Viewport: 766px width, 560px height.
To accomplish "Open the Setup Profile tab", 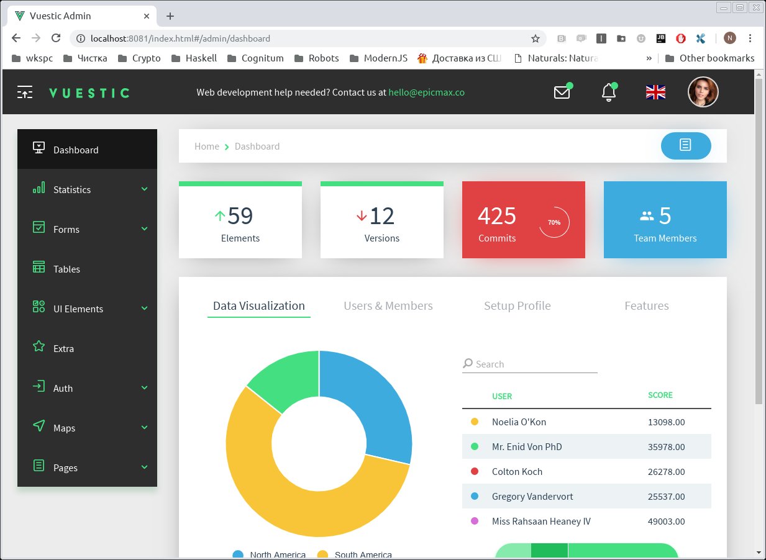I will tap(517, 305).
